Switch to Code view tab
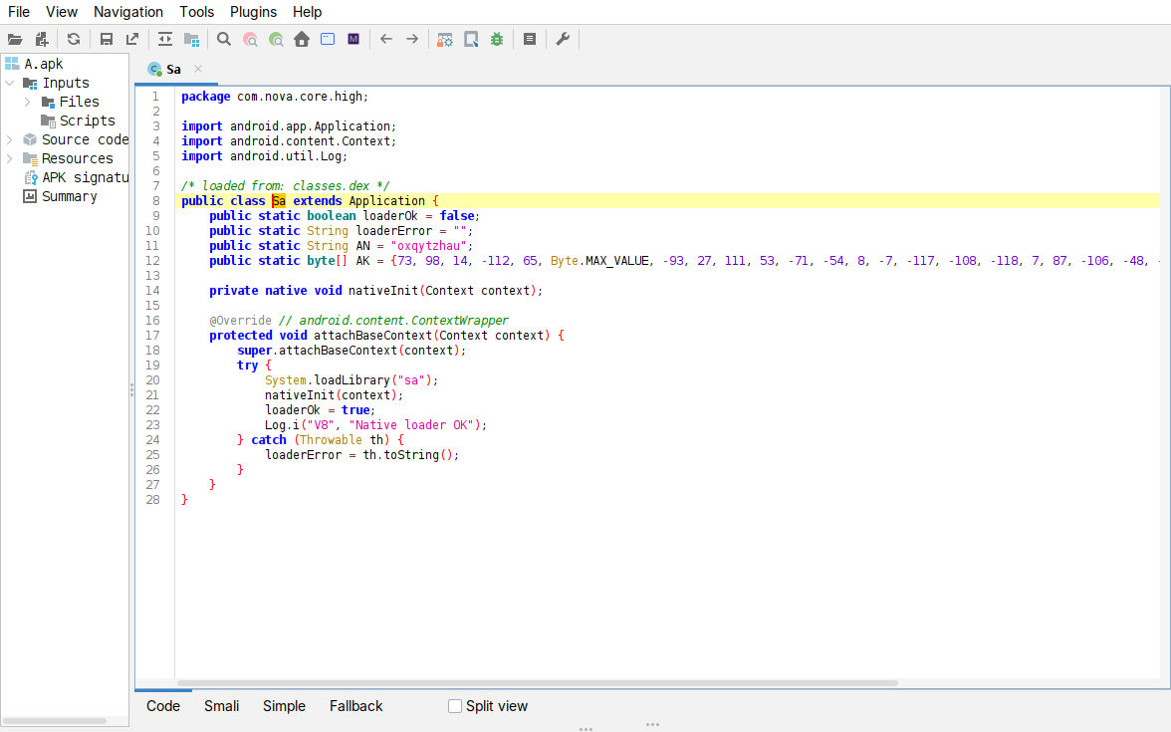Viewport: 1171px width, 732px height. [x=163, y=707]
